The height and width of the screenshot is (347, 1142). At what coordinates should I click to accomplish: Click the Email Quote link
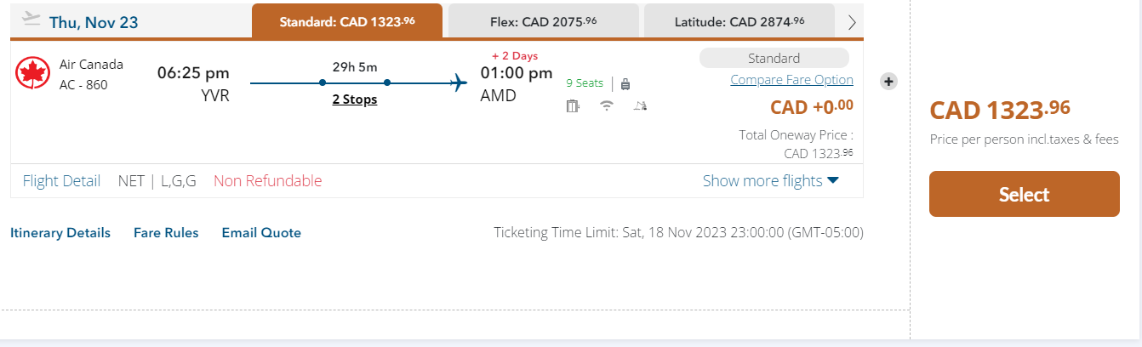(x=261, y=232)
